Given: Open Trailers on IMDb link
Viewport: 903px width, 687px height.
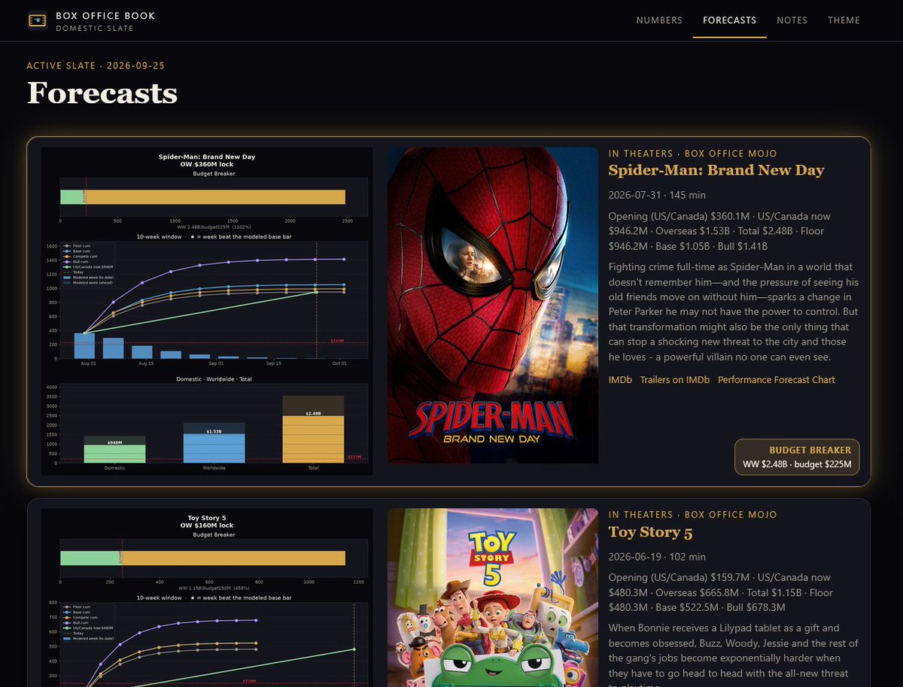Looking at the screenshot, I should click(675, 380).
